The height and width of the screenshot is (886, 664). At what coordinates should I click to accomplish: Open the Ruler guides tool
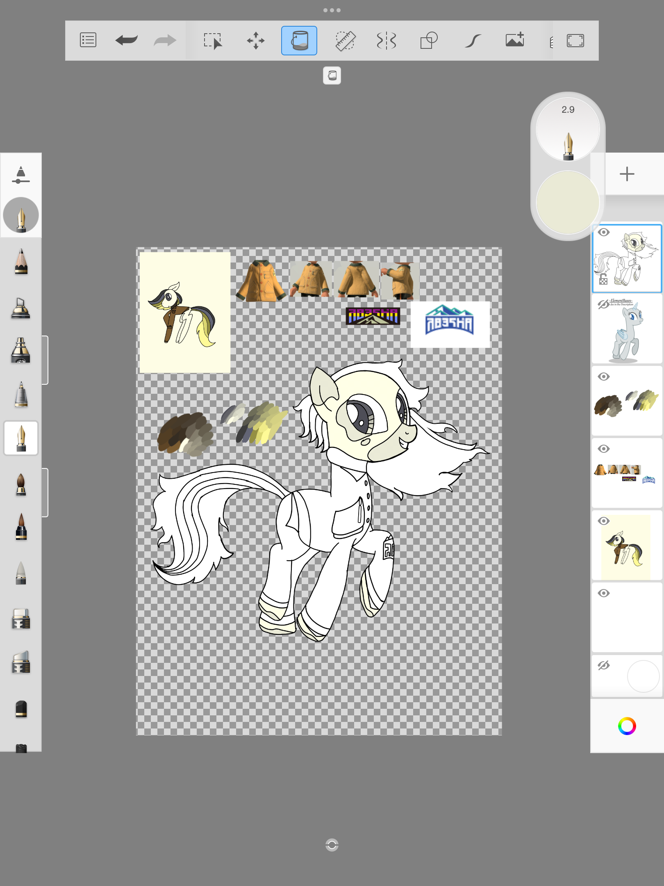pyautogui.click(x=345, y=41)
